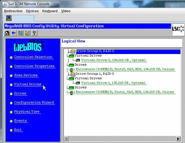This screenshot has width=185, height=143.
Task: Click Virtual Drives label under Drive Group 0
Action: pyautogui.click(x=88, y=55)
